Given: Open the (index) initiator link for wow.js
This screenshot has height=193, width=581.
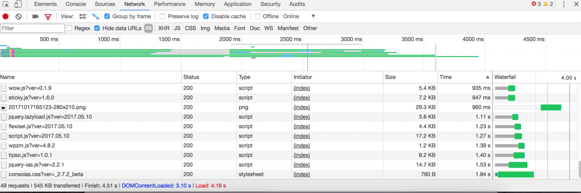Looking at the screenshot, I should (301, 88).
